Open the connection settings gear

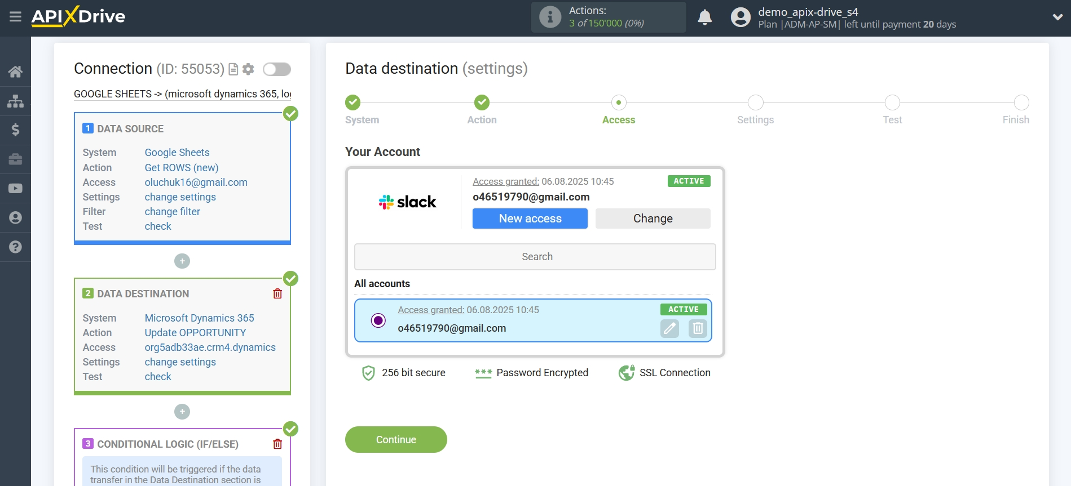click(x=248, y=69)
